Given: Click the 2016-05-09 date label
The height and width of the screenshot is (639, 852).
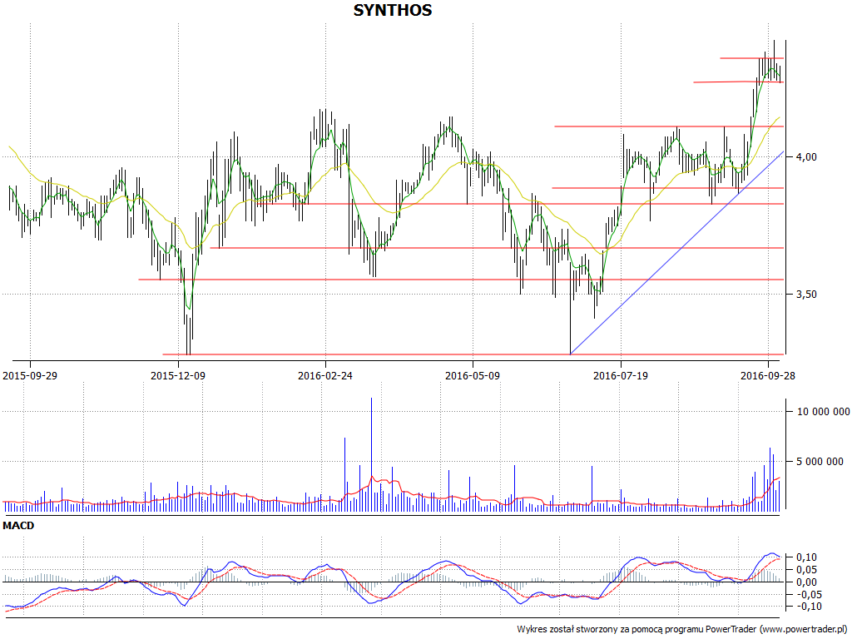Looking at the screenshot, I should tap(473, 375).
